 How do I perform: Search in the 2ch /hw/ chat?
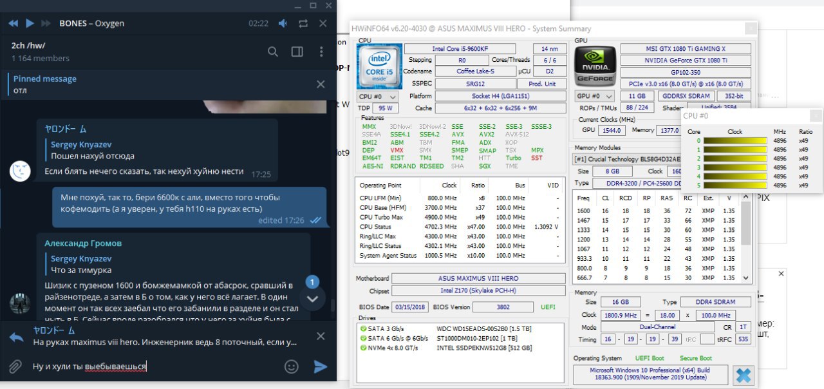click(273, 52)
